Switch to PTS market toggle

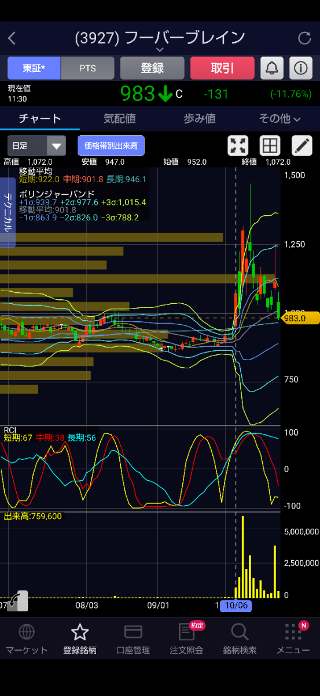click(87, 68)
